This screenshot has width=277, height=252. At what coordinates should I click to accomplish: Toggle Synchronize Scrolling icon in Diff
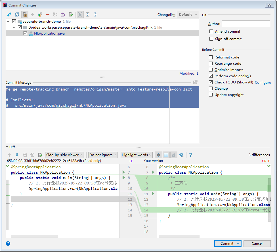click(166, 155)
